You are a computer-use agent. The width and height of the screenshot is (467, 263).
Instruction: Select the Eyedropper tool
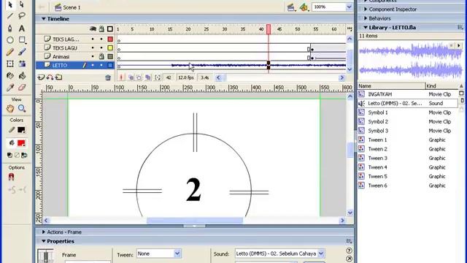click(10, 88)
